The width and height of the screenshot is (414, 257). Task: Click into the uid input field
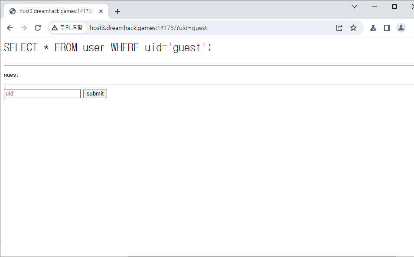[x=42, y=93]
